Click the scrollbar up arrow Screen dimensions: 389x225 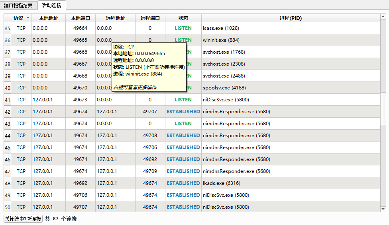(x=383, y=17)
